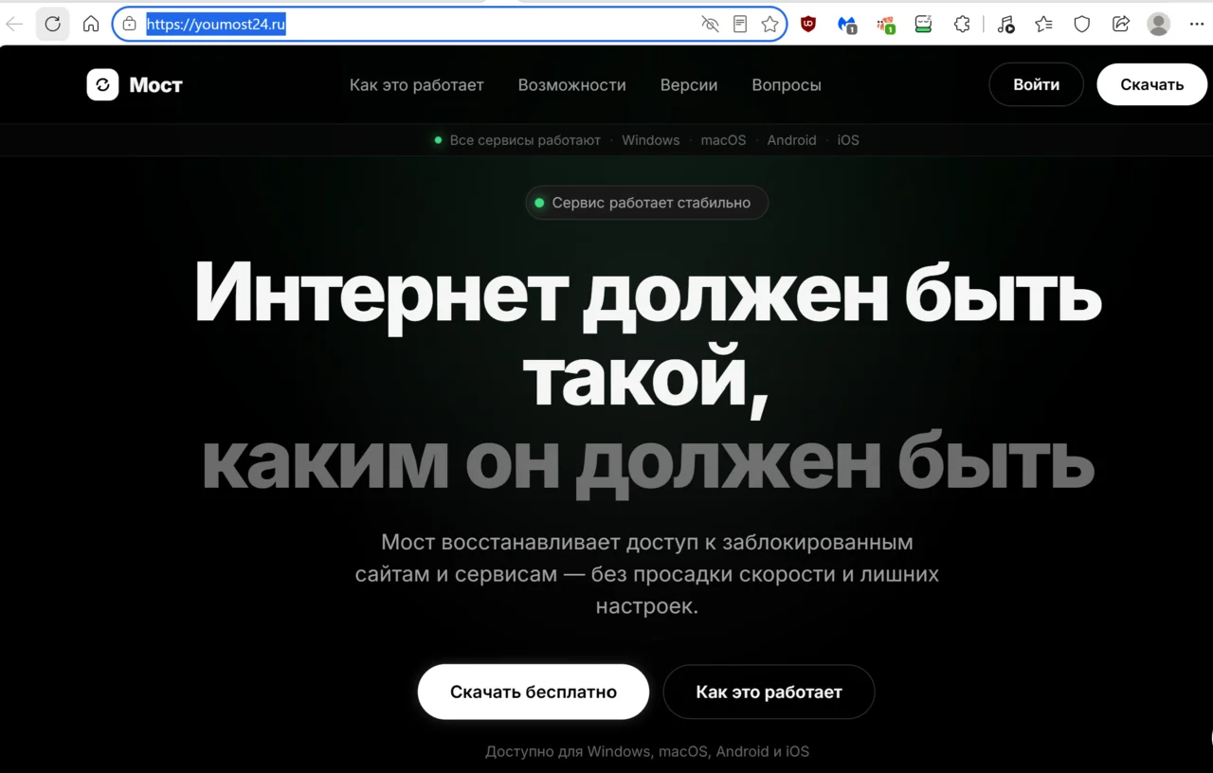Click the Скачать button in header
Viewport: 1213px width, 773px height.
(1152, 84)
